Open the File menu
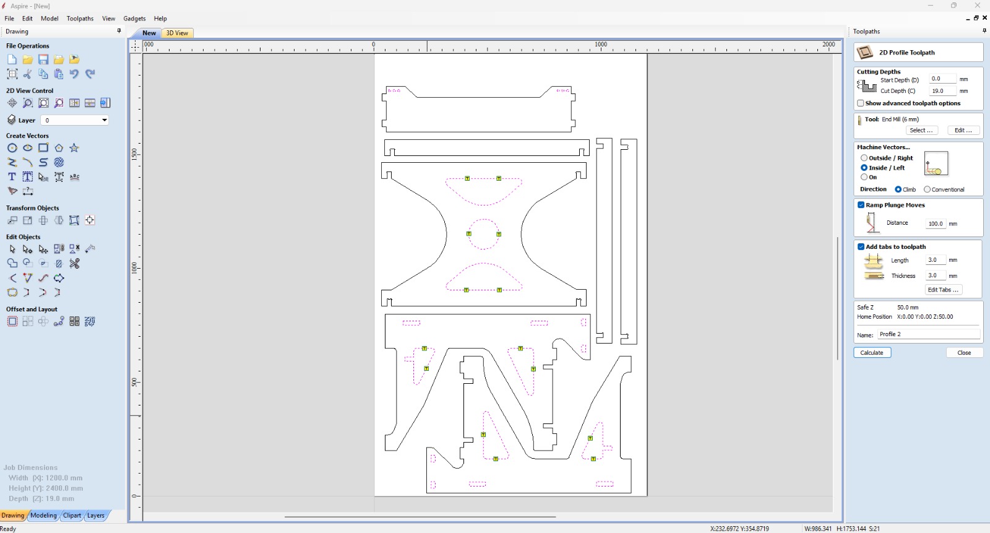 (9, 19)
